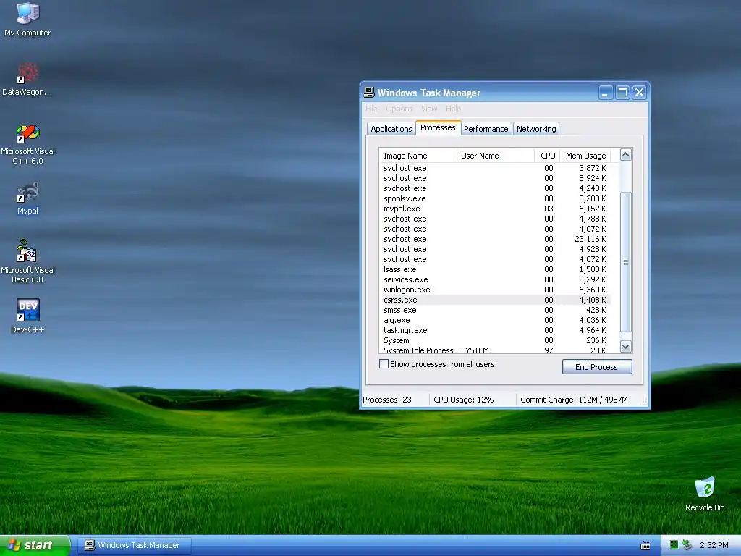Open the Options menu
741x556 pixels.
399,109
